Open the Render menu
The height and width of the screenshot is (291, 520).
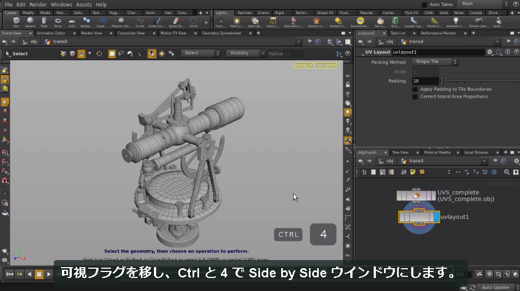click(x=38, y=5)
